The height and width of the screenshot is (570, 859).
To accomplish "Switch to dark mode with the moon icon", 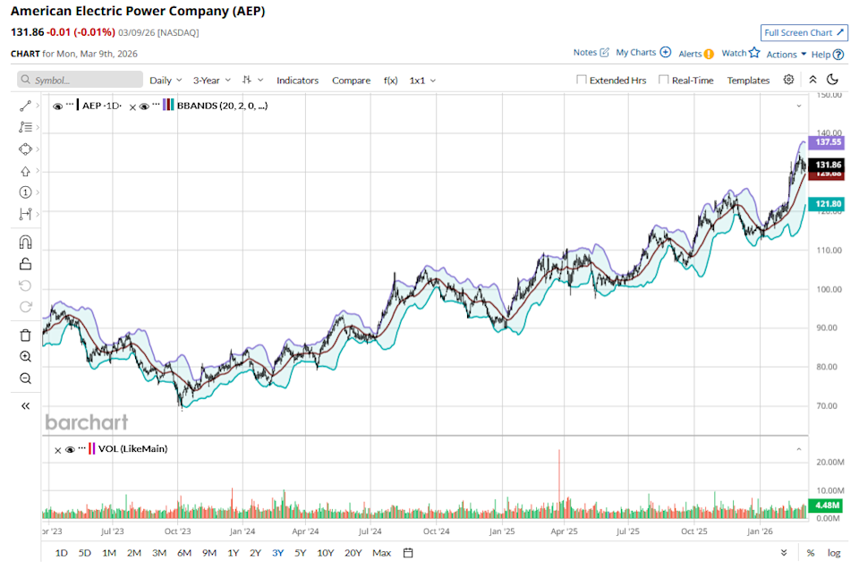I will pos(832,80).
